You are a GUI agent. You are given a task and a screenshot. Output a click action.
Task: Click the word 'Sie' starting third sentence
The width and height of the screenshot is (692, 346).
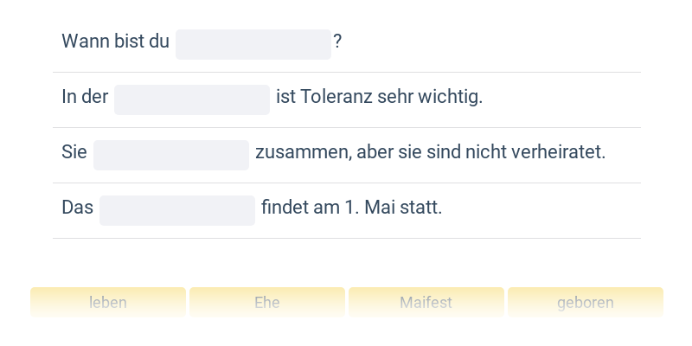pyautogui.click(x=74, y=152)
